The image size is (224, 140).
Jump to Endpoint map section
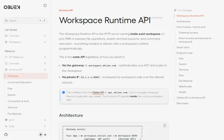point(184,53)
